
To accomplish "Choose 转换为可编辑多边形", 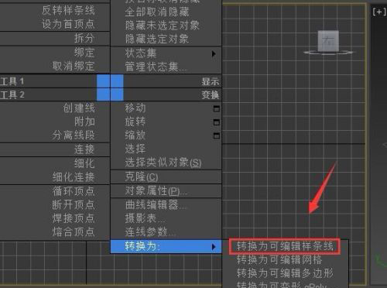I will click(285, 273).
